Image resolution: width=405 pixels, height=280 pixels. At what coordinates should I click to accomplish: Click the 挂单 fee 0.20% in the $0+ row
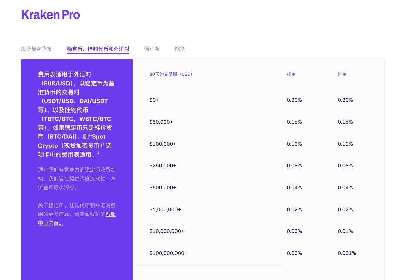294,100
